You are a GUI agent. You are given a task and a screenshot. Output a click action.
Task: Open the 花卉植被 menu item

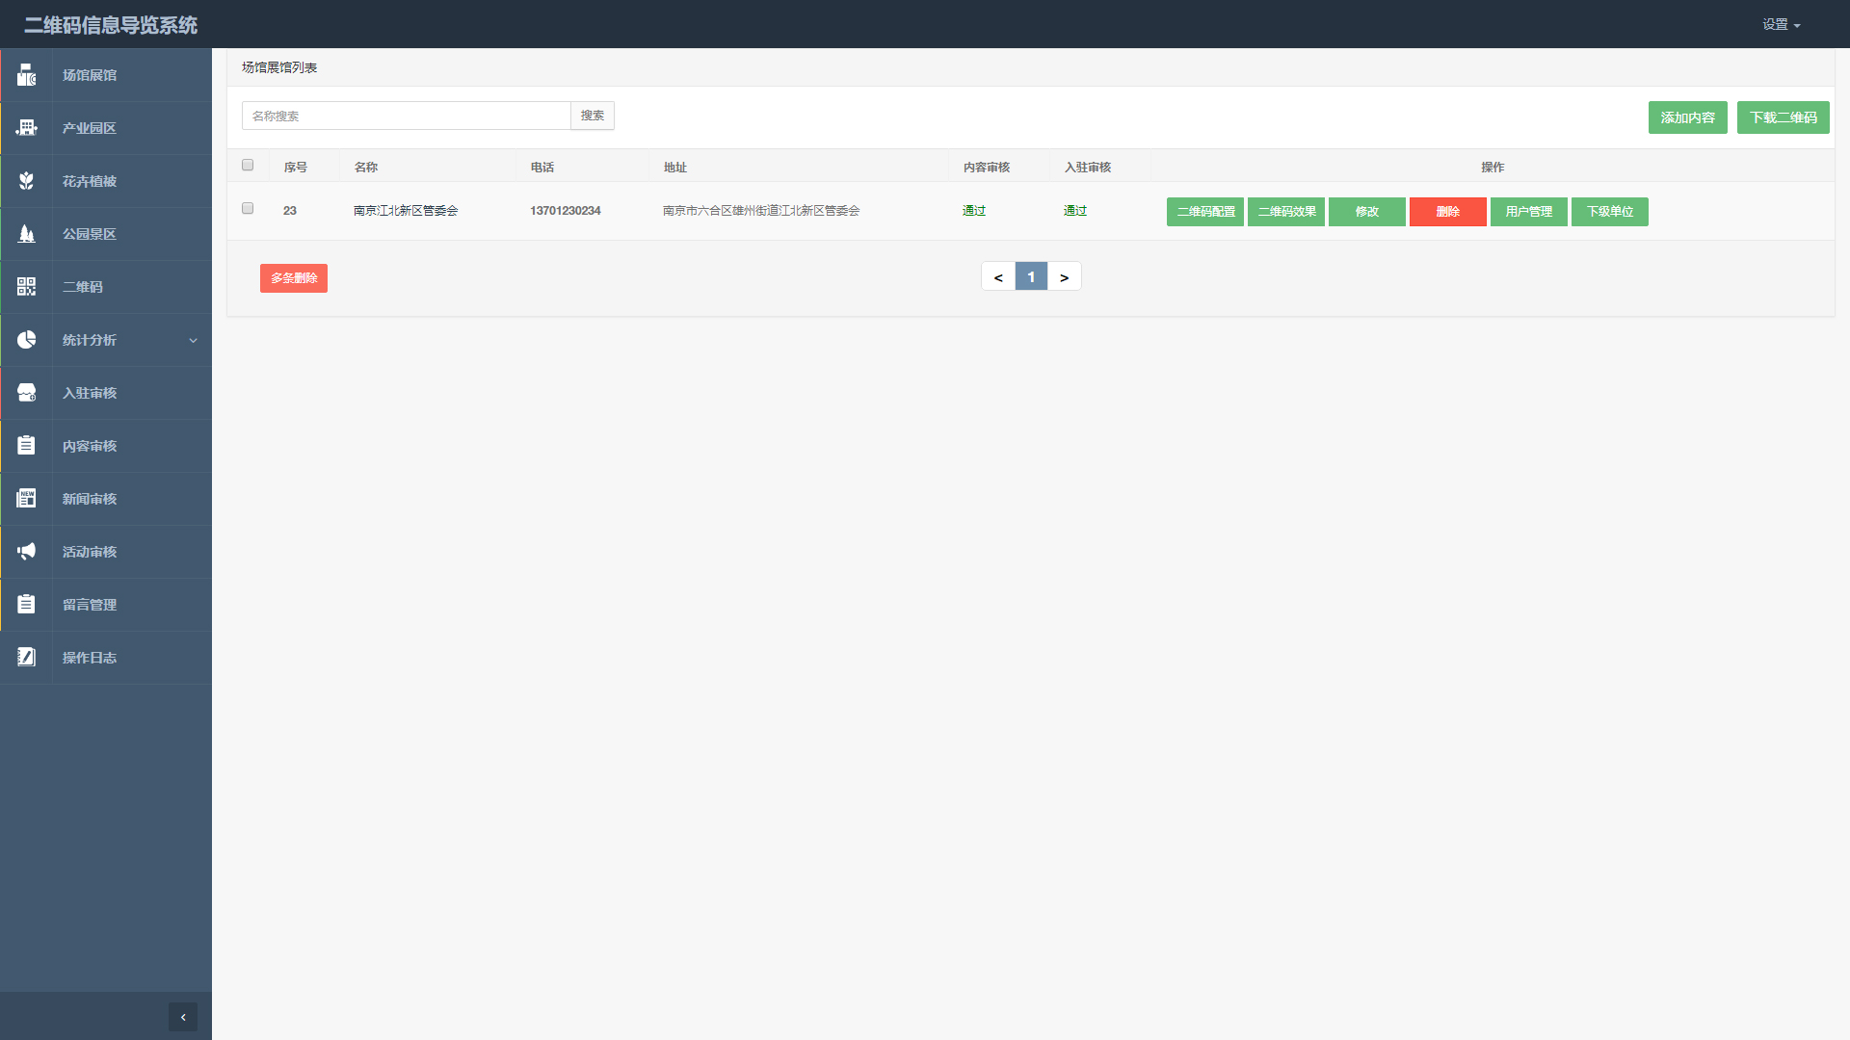[x=106, y=181]
